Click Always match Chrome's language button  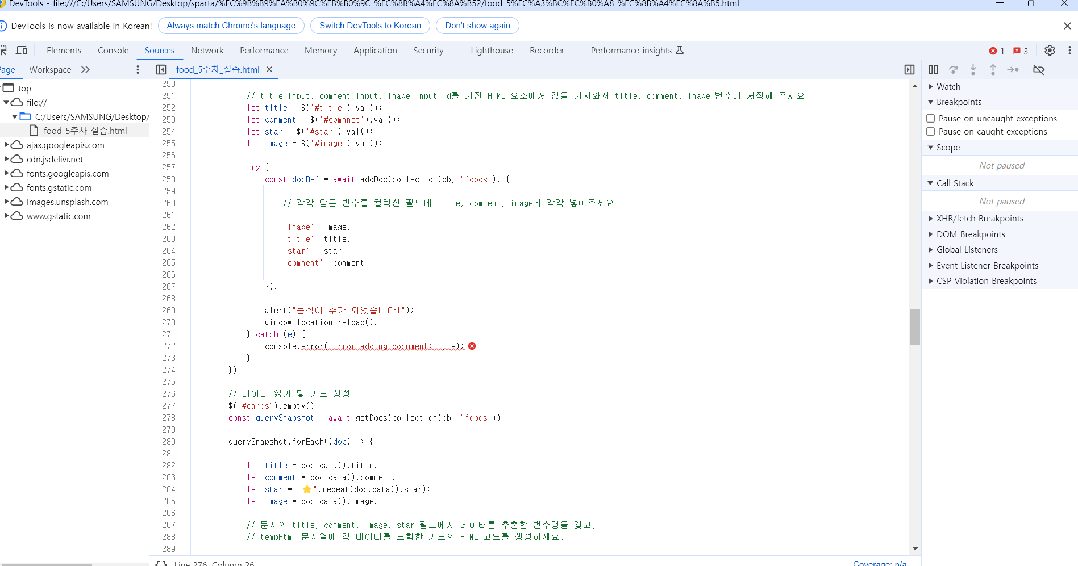pos(231,26)
